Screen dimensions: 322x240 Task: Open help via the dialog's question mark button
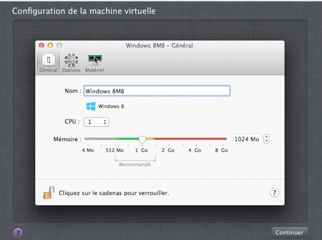click(274, 193)
